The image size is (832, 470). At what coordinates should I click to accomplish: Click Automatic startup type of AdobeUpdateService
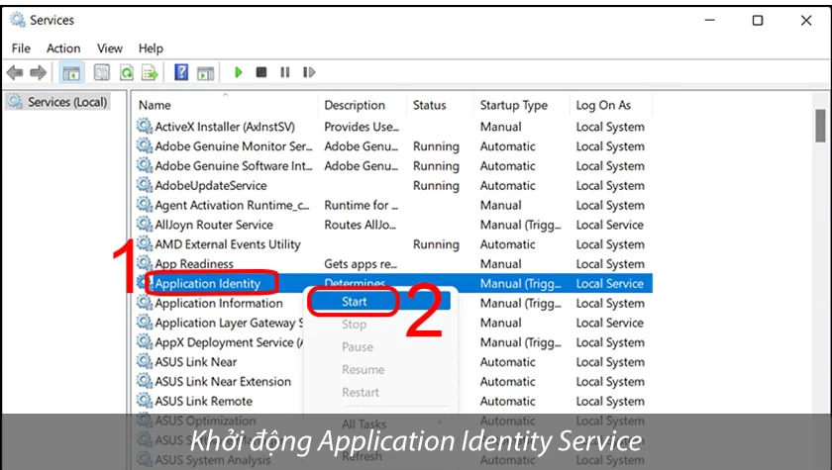click(508, 185)
